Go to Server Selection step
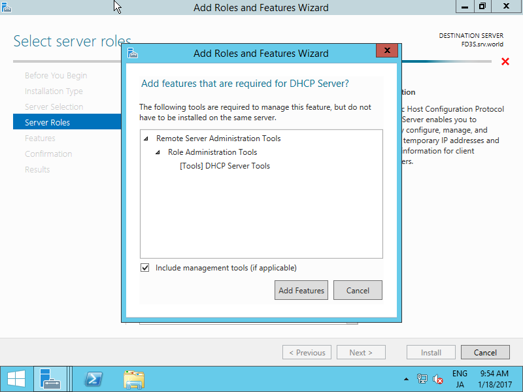This screenshot has height=392, width=523. [x=54, y=107]
